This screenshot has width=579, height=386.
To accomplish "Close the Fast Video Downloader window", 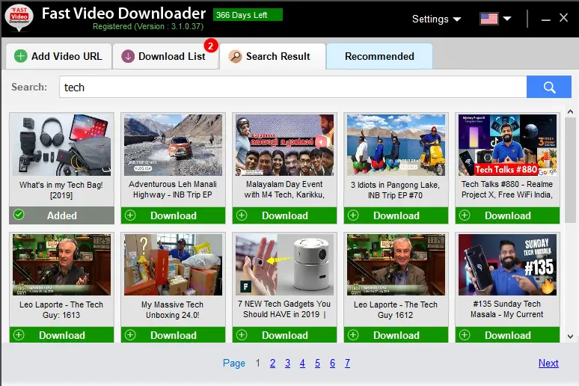I will tap(563, 18).
